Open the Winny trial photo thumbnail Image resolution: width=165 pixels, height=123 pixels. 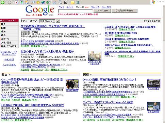72,84
